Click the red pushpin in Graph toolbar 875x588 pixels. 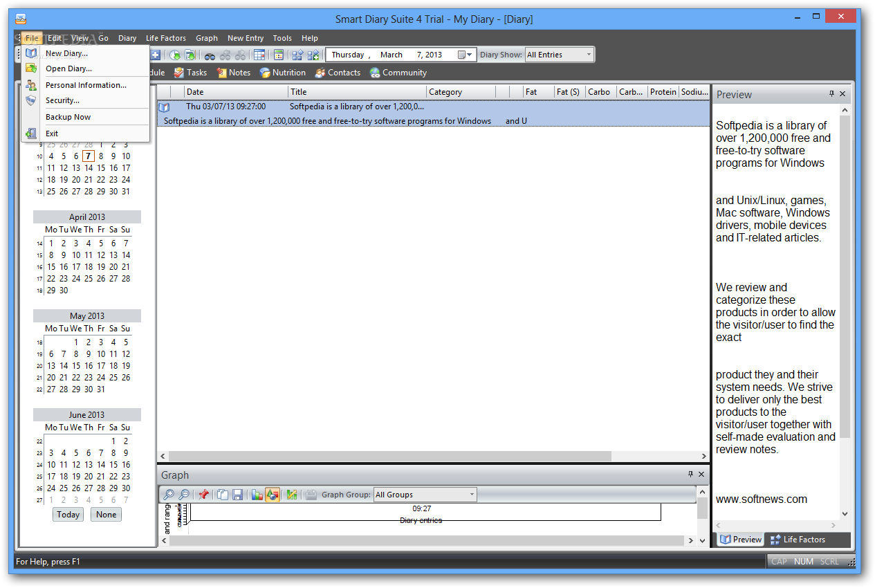(203, 495)
